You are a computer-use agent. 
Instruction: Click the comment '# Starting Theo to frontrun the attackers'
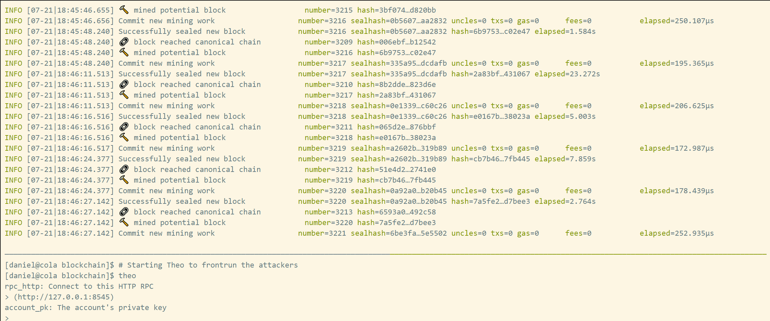(x=208, y=265)
